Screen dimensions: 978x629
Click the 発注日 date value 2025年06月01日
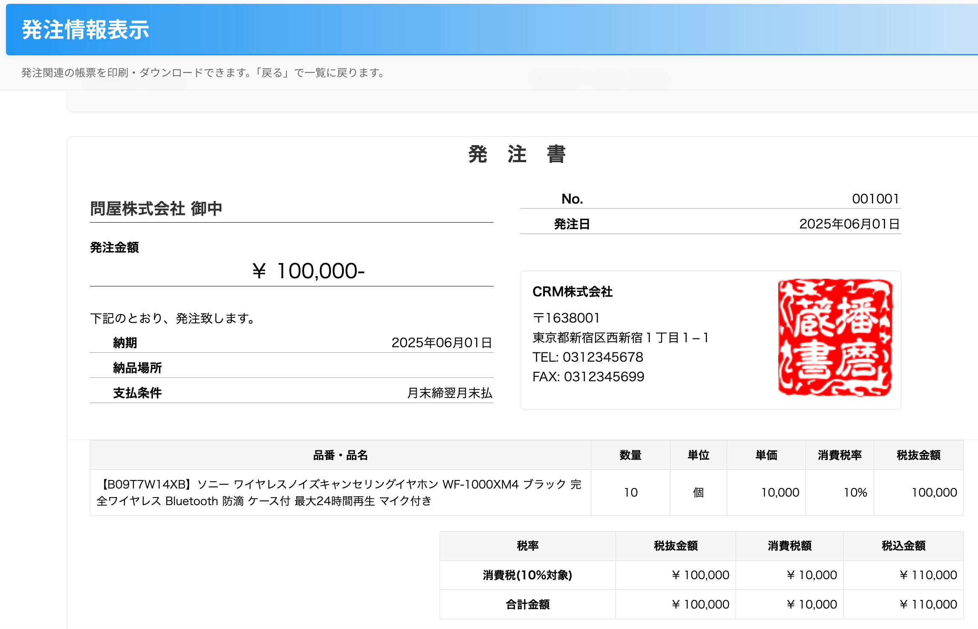click(849, 224)
